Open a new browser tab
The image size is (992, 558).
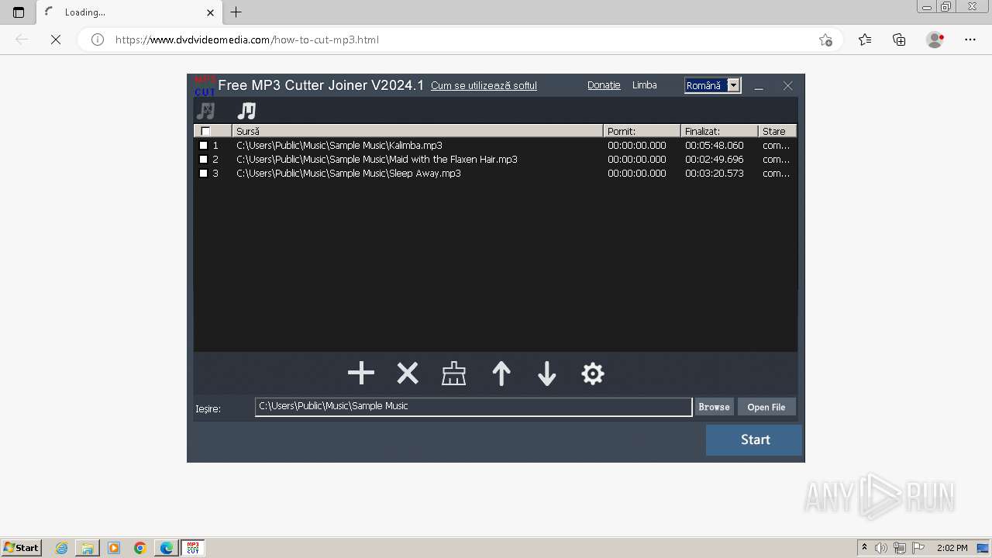pyautogui.click(x=236, y=12)
